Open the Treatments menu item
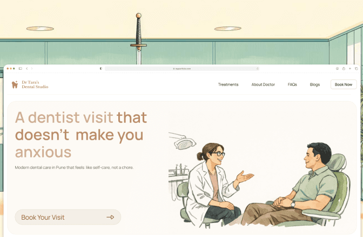This screenshot has height=237, width=363. [x=228, y=84]
